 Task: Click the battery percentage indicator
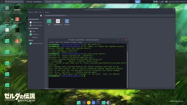click(x=162, y=2)
